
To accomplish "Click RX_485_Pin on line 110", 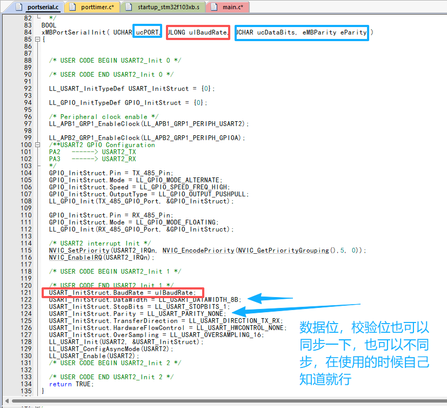I will tap(151, 215).
